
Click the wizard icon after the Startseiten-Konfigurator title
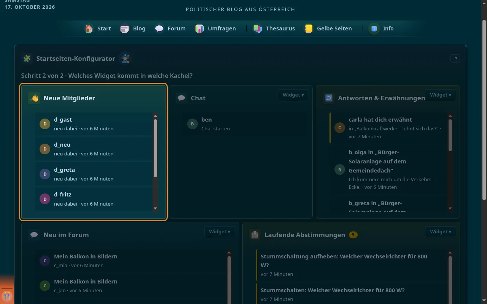(x=124, y=59)
